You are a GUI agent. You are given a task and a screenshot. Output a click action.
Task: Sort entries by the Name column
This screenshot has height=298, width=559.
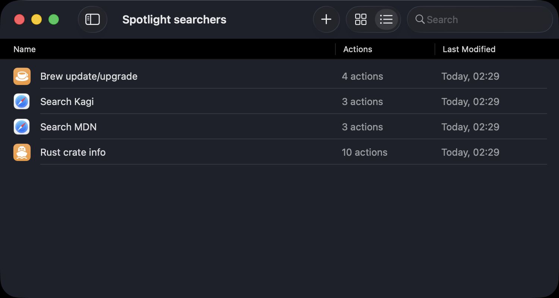pos(25,49)
